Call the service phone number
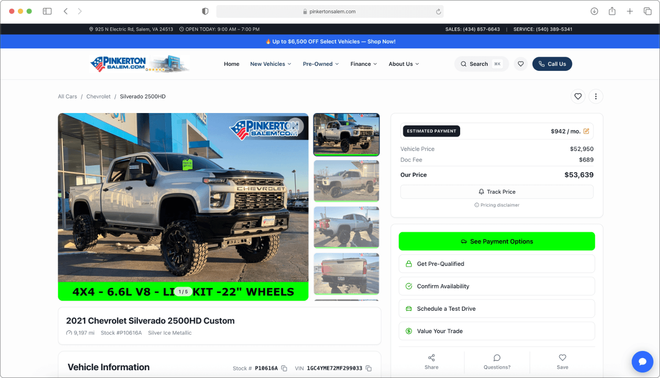Image resolution: width=660 pixels, height=378 pixels. click(x=543, y=29)
